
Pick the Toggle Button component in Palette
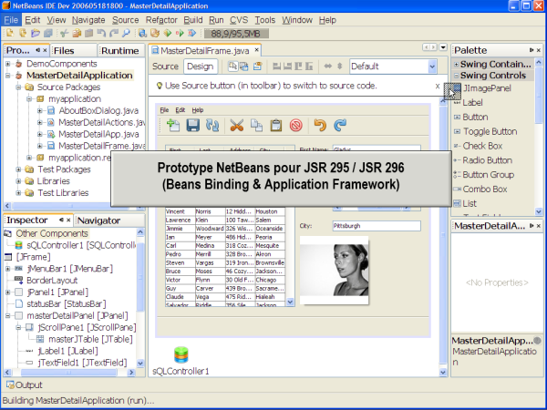493,131
